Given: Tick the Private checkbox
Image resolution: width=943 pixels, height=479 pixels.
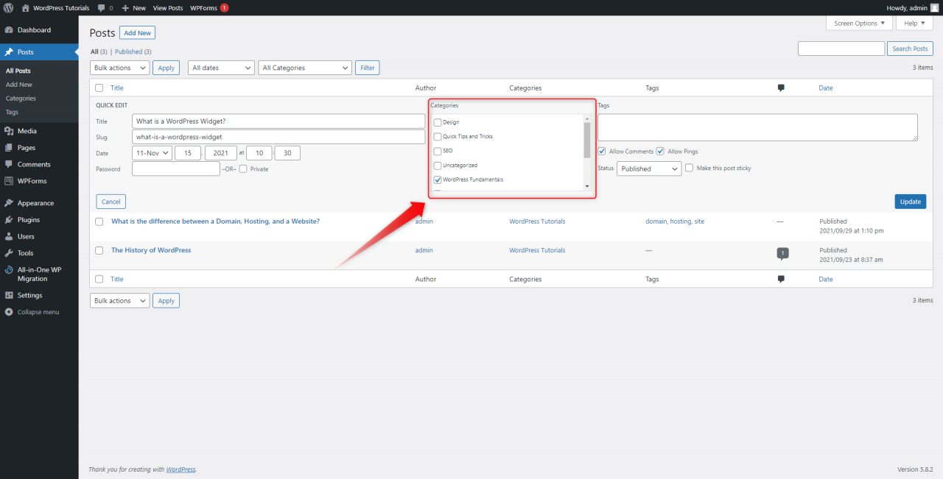Looking at the screenshot, I should (x=243, y=169).
